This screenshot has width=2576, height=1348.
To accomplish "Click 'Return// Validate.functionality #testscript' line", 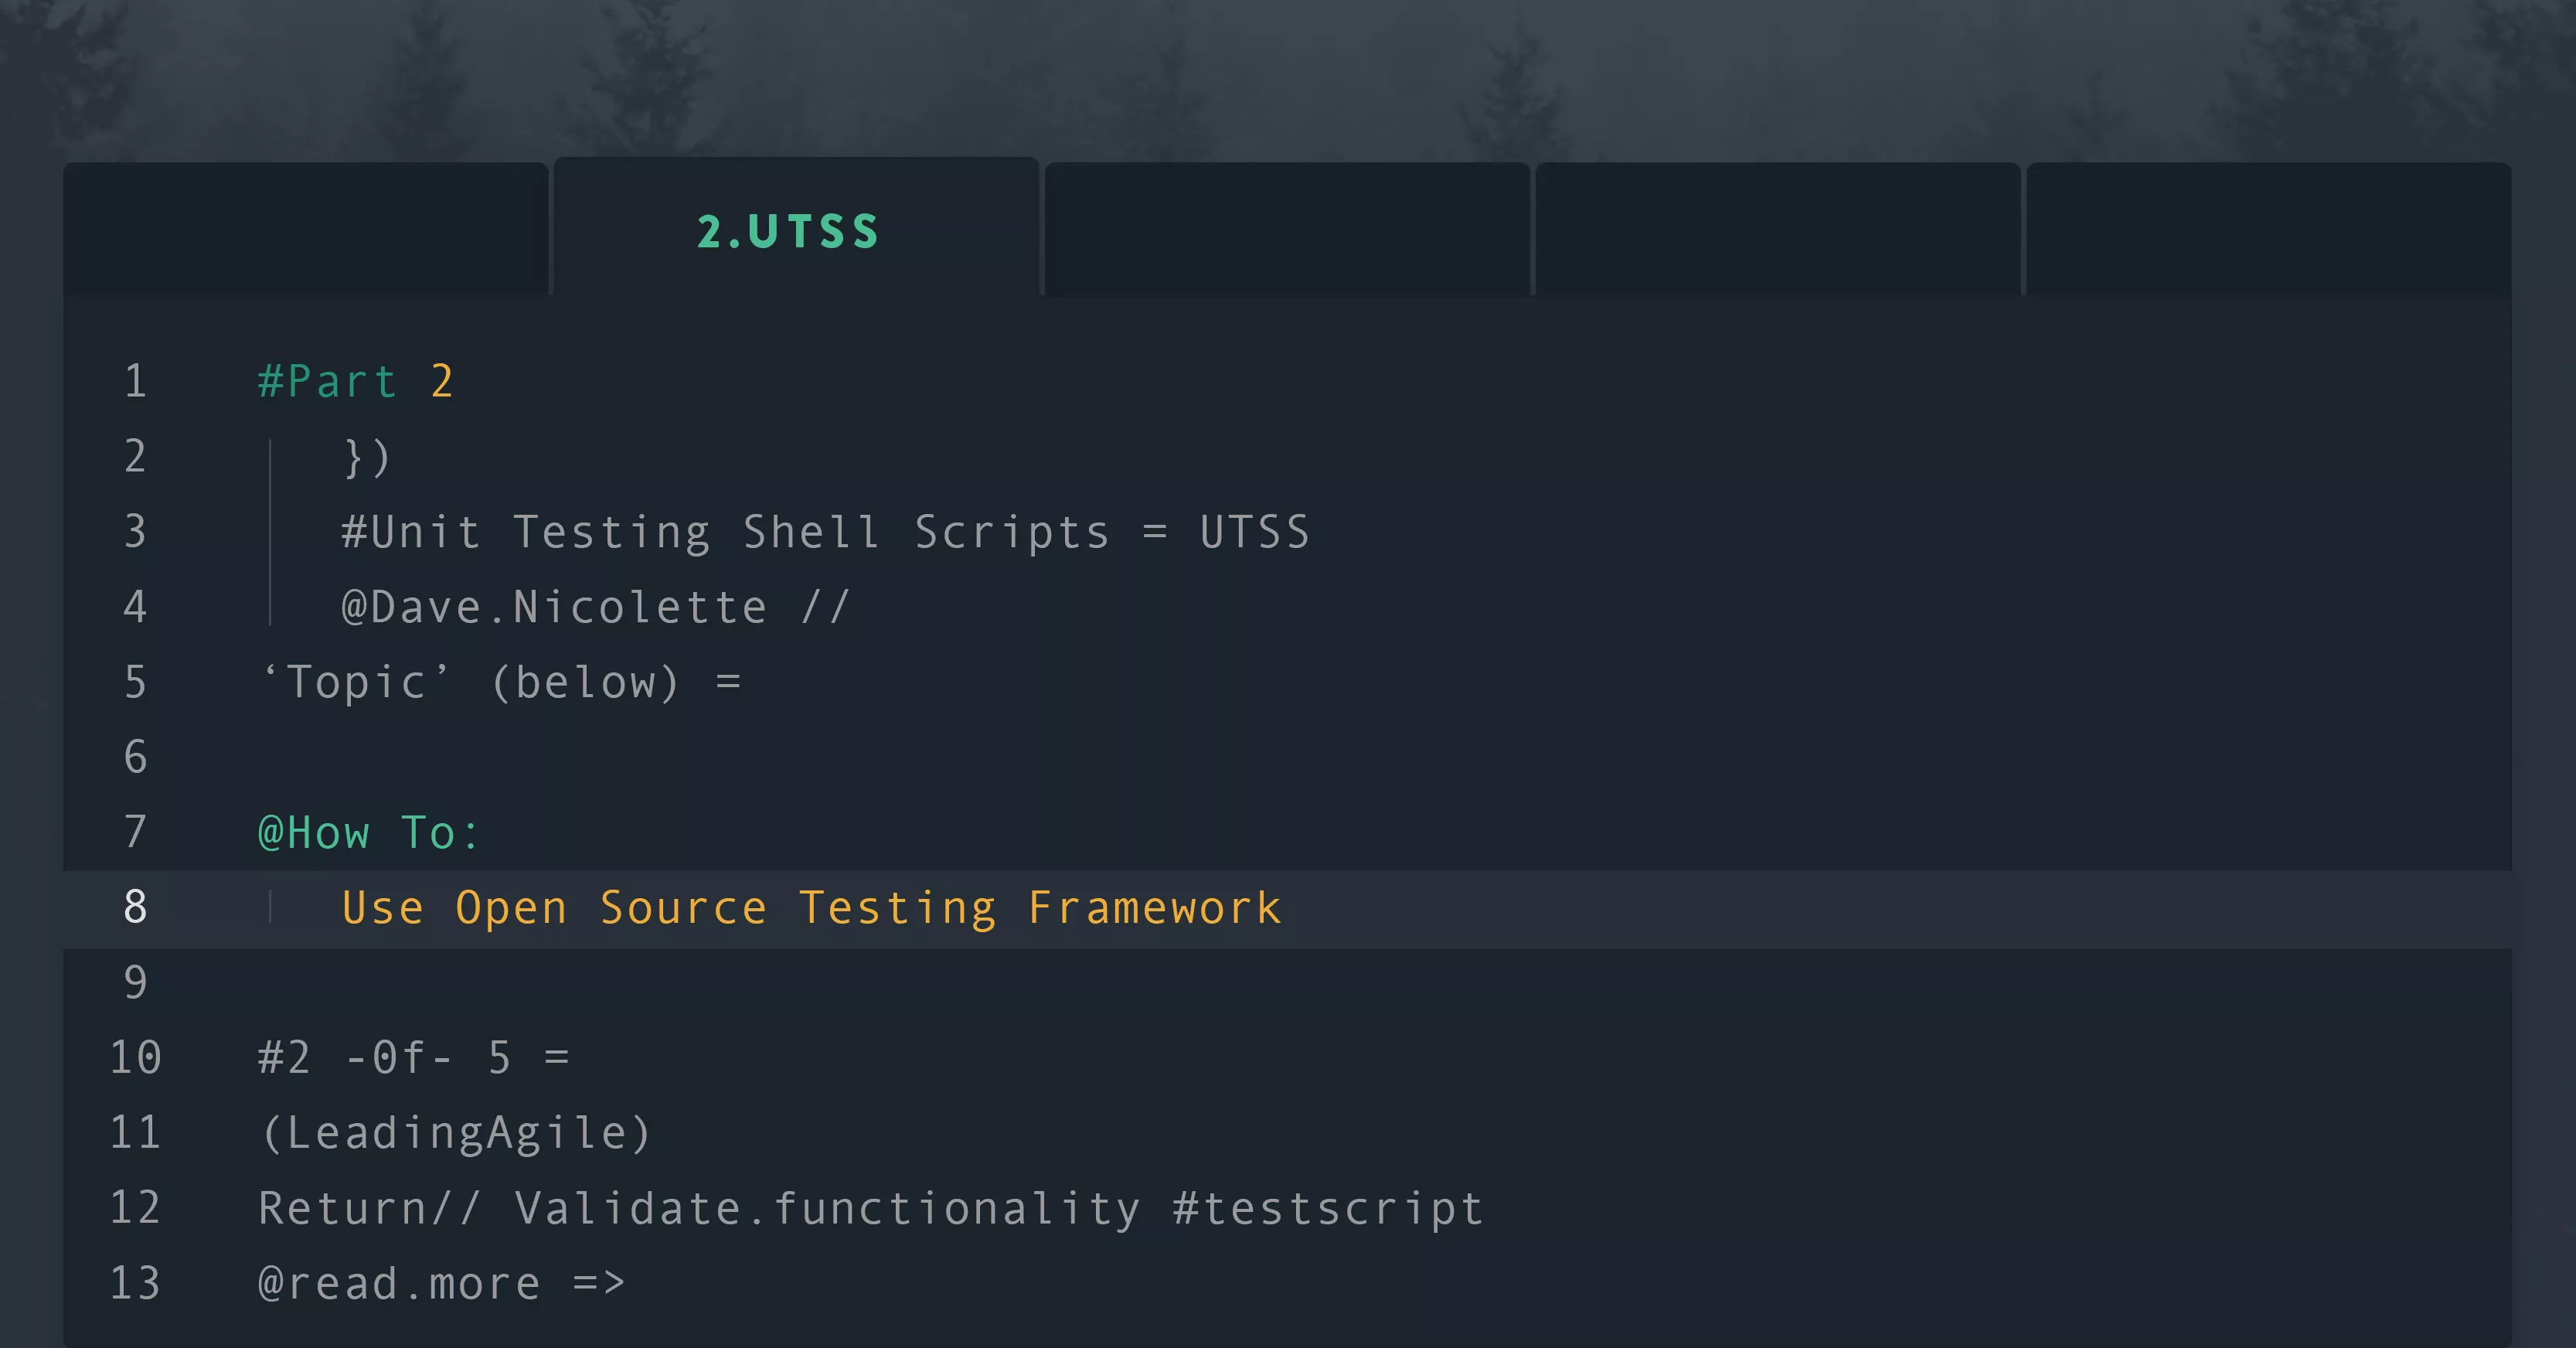I will (871, 1208).
